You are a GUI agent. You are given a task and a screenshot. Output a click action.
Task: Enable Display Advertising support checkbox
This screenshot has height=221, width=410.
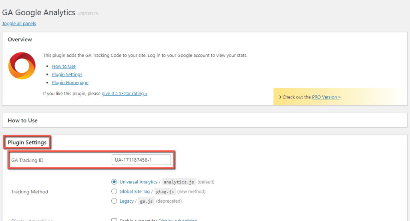click(x=114, y=219)
